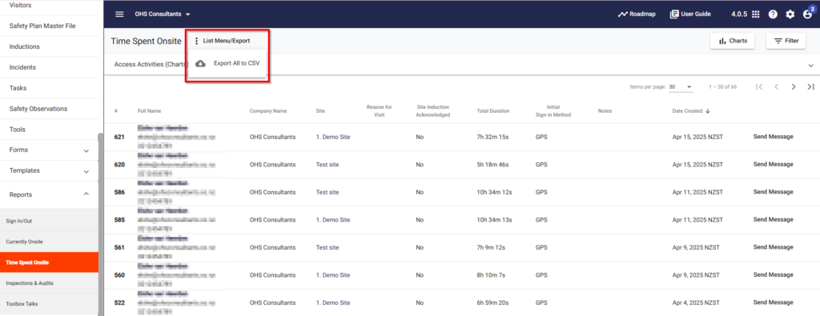Viewport: 820px width, 316px height.
Task: Click the 7h 32m 15s duration cell
Action: click(x=492, y=137)
